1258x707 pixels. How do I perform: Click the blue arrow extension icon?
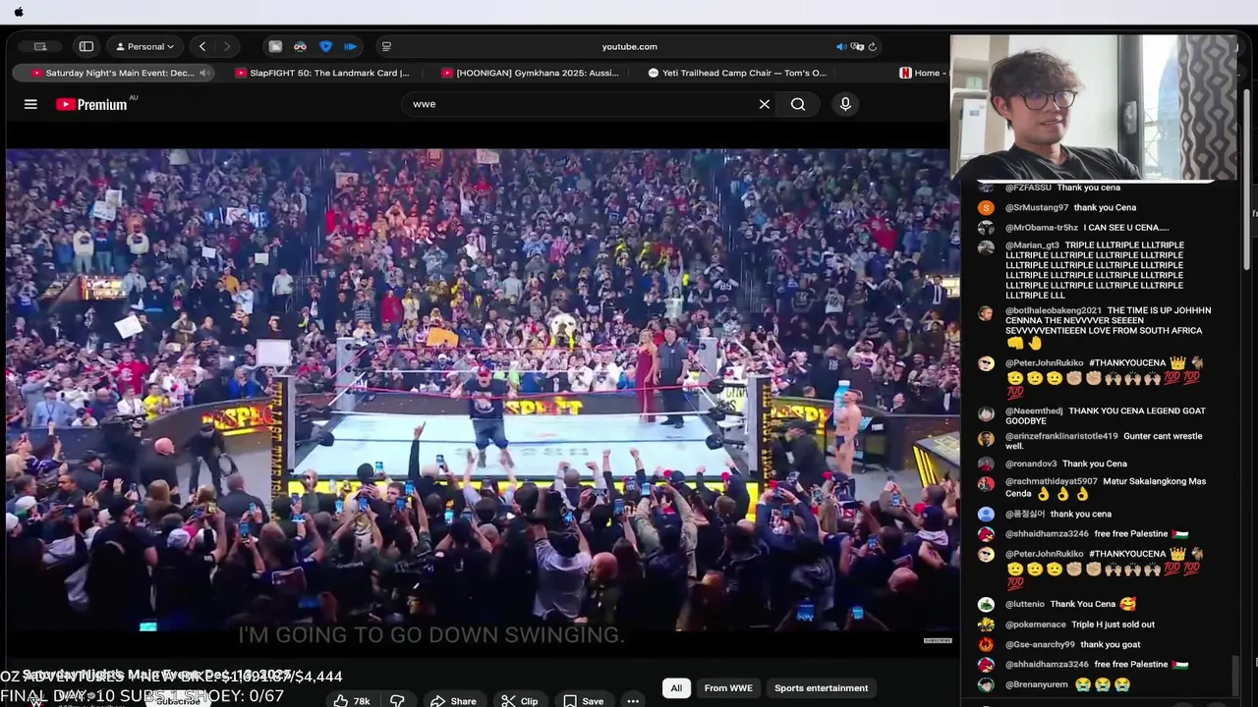click(350, 46)
